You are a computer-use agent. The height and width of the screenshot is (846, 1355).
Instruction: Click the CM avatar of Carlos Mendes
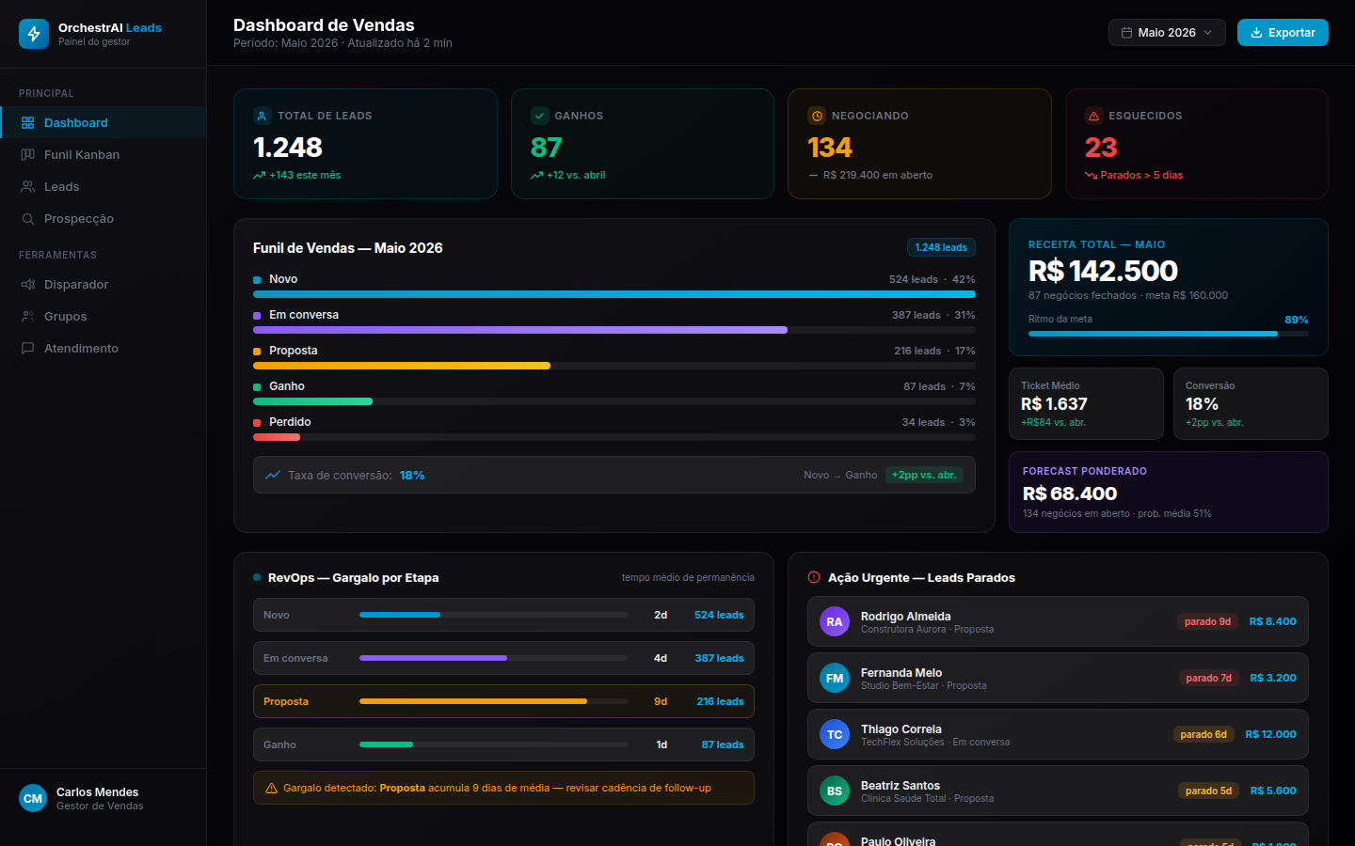click(x=33, y=799)
